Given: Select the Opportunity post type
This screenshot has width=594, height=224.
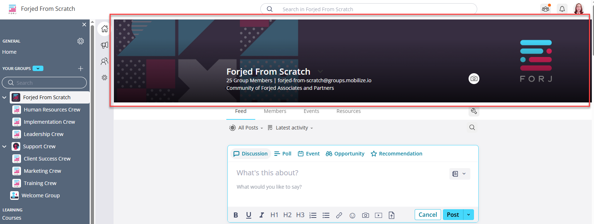Looking at the screenshot, I should pyautogui.click(x=345, y=154).
